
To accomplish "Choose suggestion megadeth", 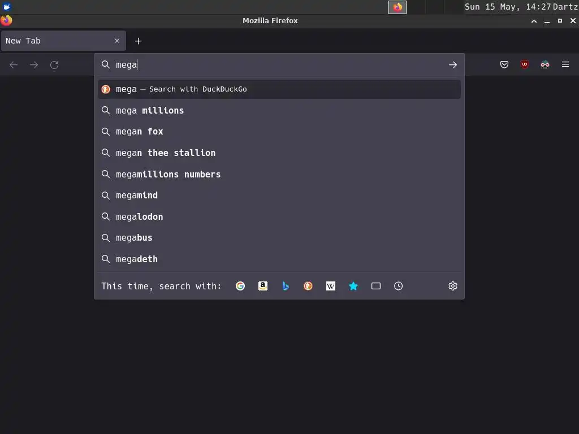I will pos(279,259).
